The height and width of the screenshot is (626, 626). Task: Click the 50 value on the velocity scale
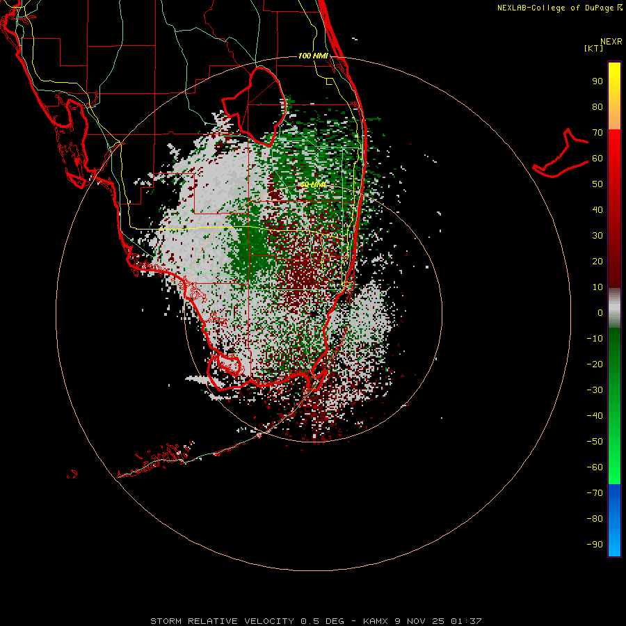point(597,184)
